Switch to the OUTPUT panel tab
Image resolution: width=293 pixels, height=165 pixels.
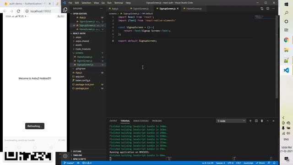[113, 121]
